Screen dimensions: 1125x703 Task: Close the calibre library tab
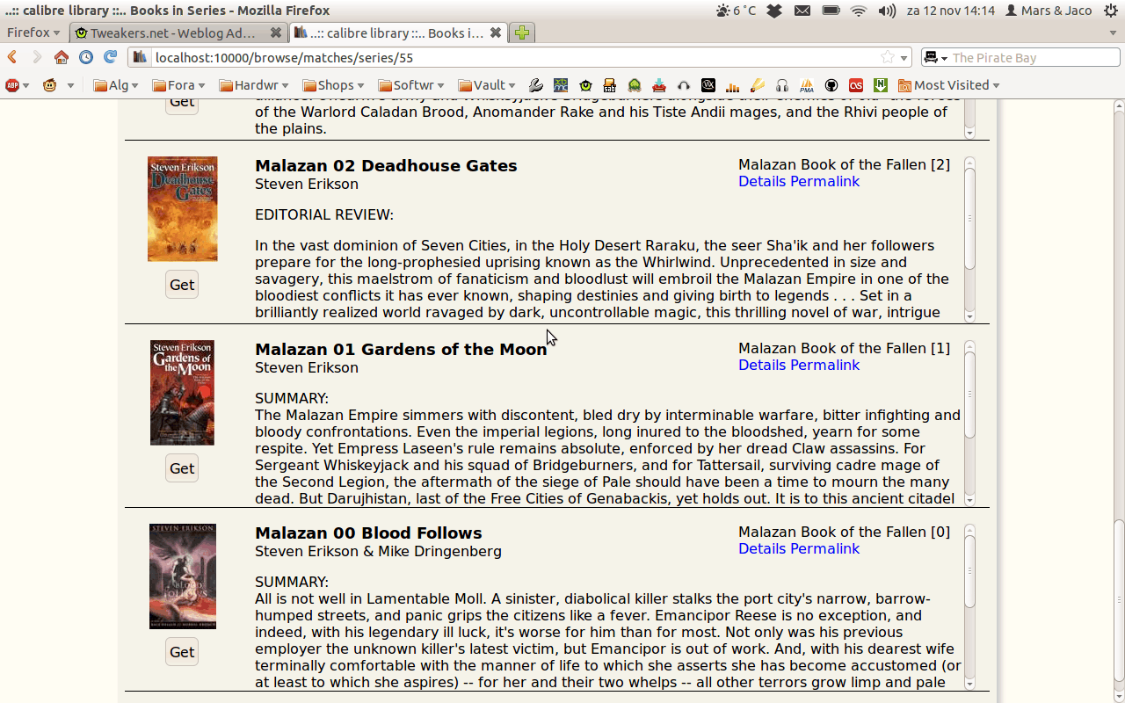pos(496,33)
